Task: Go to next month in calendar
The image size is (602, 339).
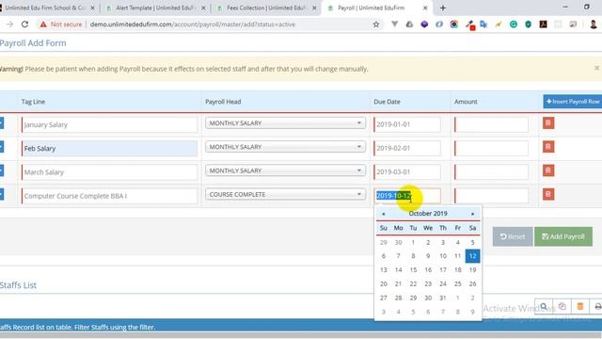Action: 472,214
